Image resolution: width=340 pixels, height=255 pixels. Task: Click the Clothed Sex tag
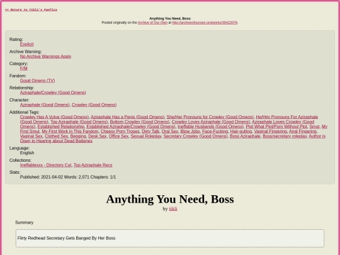pos(57,136)
